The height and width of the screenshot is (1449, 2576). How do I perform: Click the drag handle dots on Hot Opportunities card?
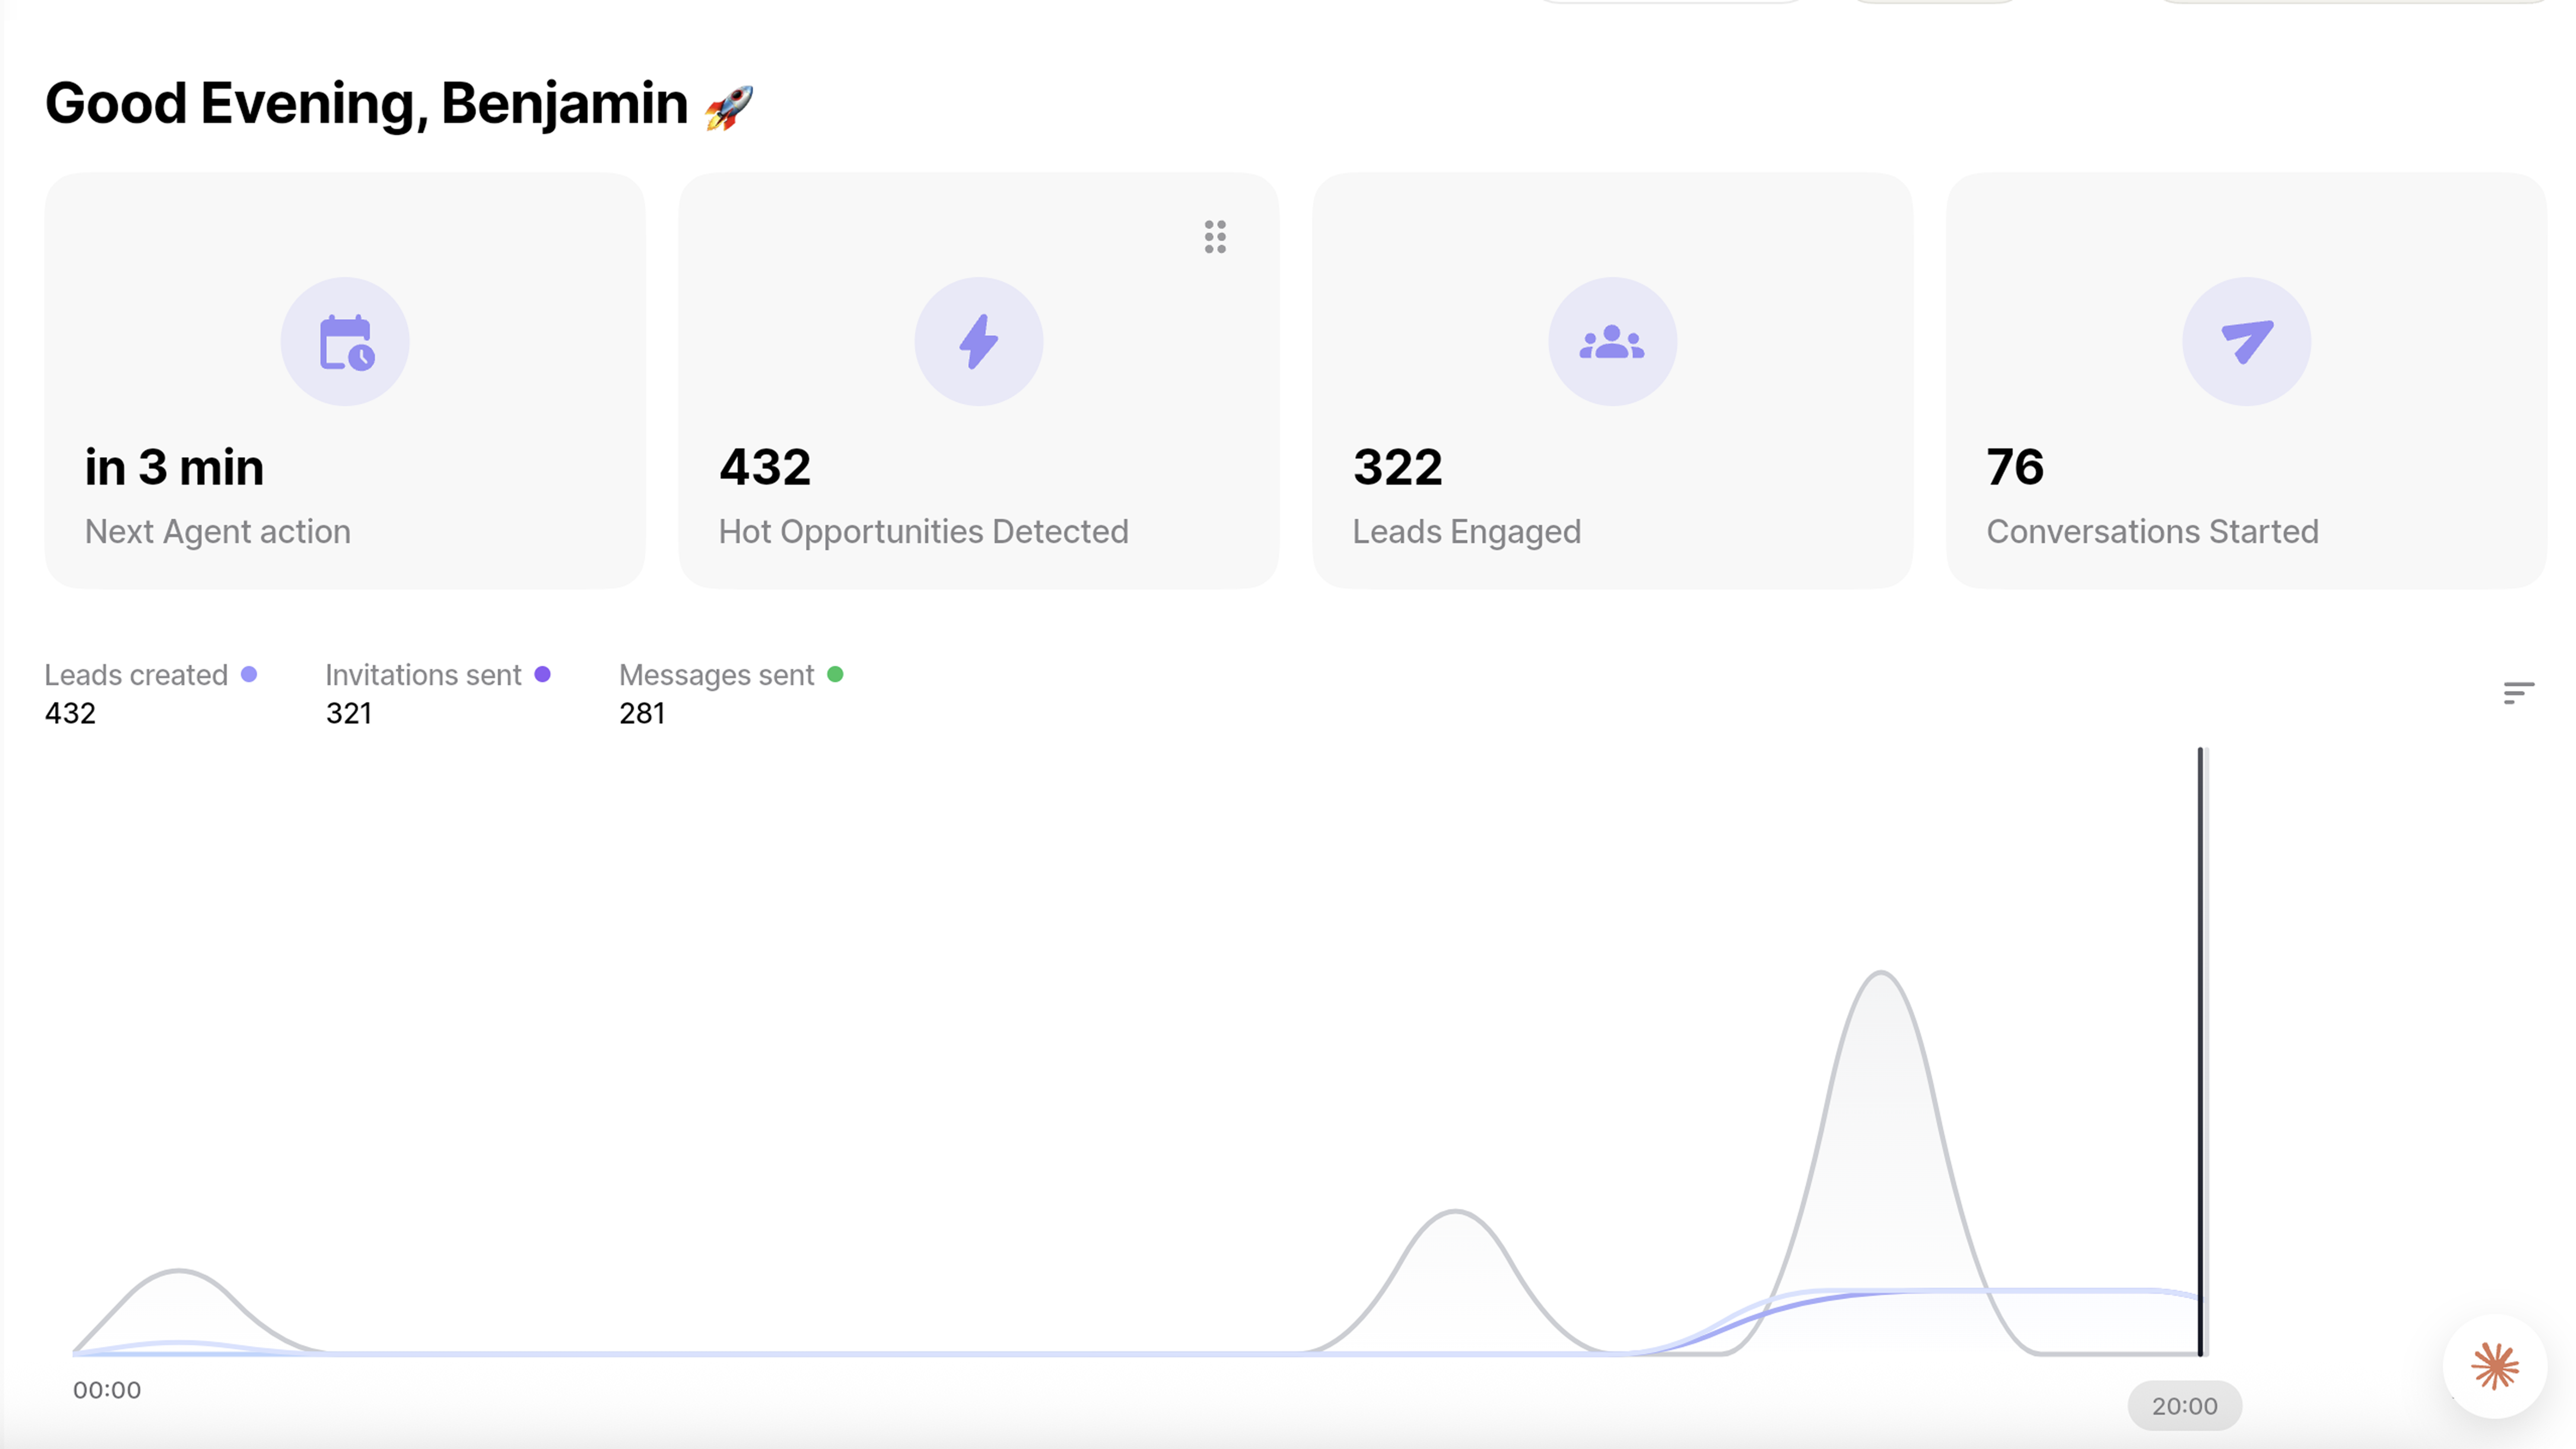click(1215, 237)
